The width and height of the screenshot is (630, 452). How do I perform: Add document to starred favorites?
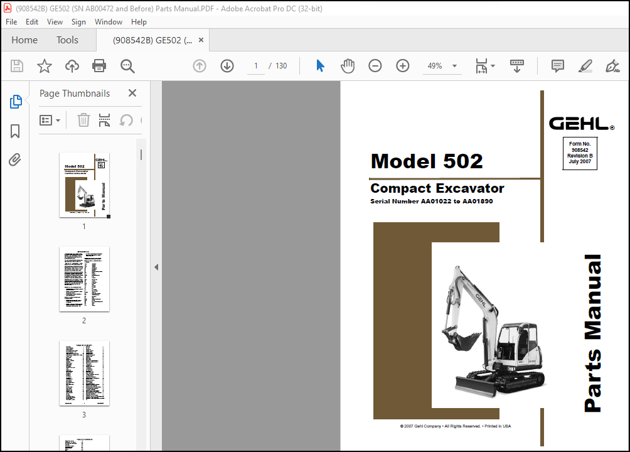(44, 66)
